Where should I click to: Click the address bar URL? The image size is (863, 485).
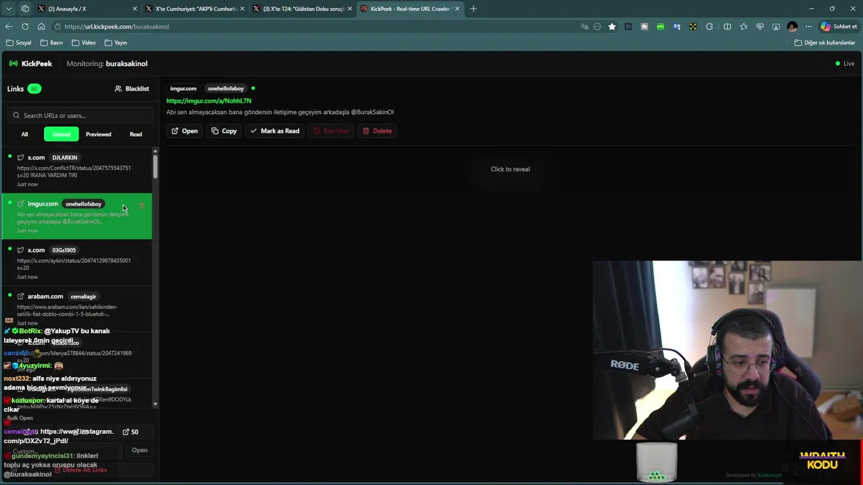(x=117, y=26)
